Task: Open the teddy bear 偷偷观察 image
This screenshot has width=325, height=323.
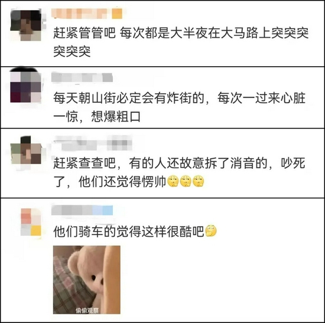Action: click(87, 280)
